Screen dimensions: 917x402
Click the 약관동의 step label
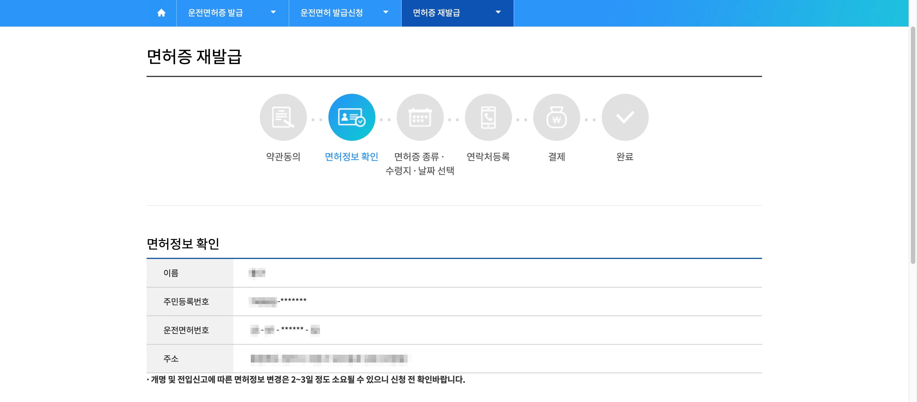pyautogui.click(x=283, y=156)
